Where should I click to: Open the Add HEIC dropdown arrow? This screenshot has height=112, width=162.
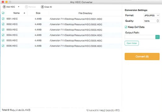click(19, 7)
